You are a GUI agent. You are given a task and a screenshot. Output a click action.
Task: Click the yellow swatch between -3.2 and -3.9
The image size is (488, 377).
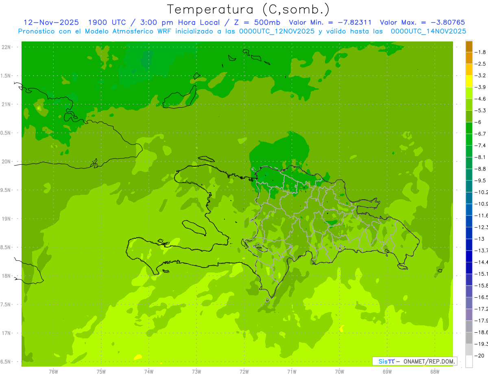[x=469, y=81]
